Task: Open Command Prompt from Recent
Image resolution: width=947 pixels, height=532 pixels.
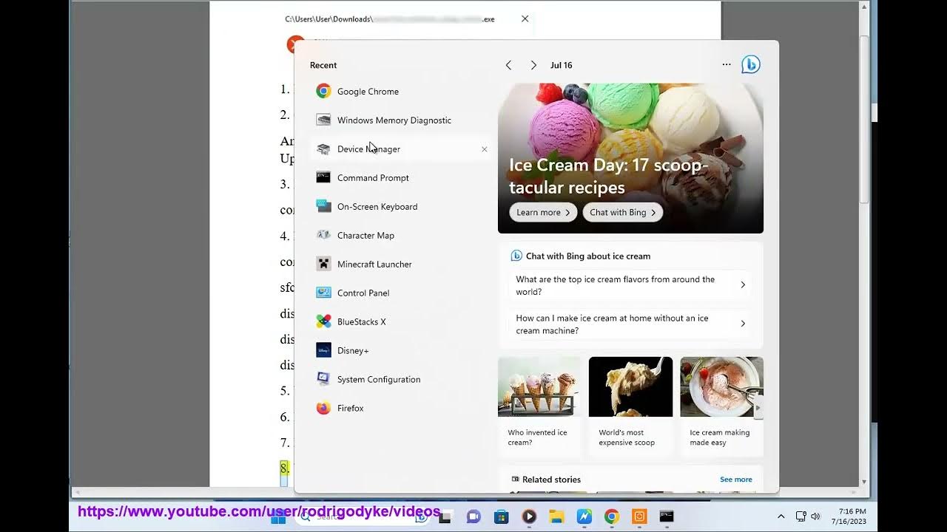Action: 400,177
